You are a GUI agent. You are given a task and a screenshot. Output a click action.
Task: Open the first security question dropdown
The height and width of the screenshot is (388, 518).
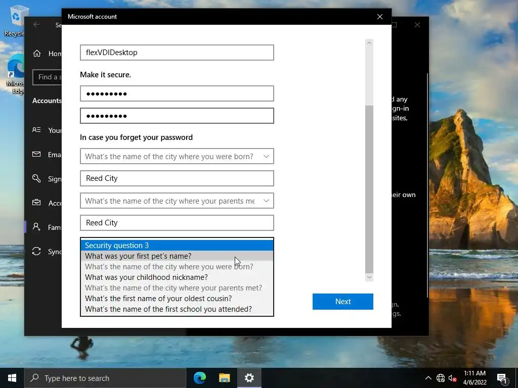coord(177,156)
